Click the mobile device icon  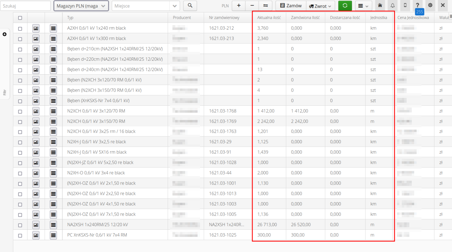405,5
